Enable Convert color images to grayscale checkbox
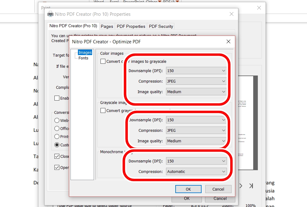The image size is (307, 207). [x=103, y=61]
